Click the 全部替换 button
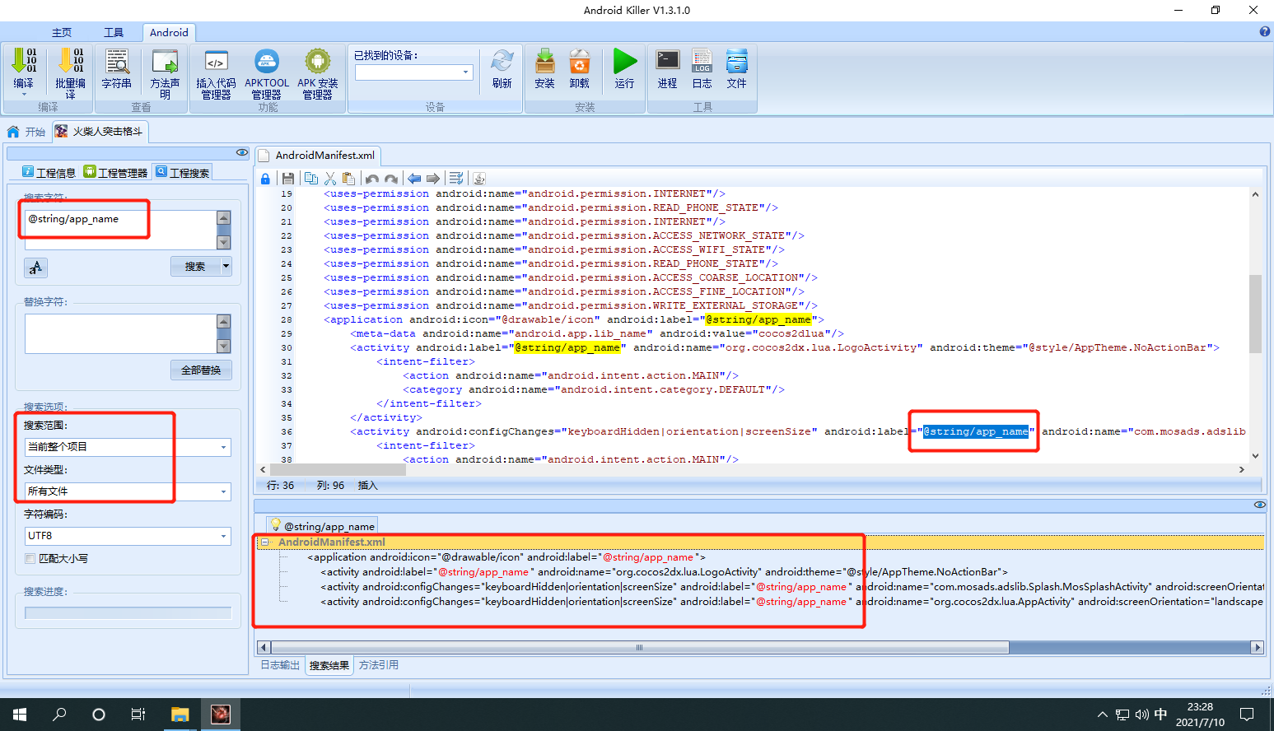The height and width of the screenshot is (731, 1274). click(201, 370)
